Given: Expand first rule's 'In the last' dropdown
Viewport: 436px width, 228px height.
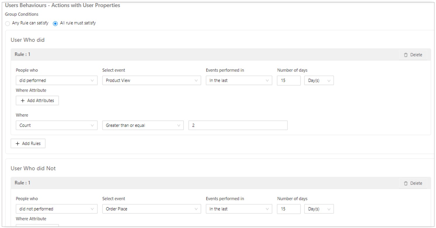Looking at the screenshot, I should [239, 80].
